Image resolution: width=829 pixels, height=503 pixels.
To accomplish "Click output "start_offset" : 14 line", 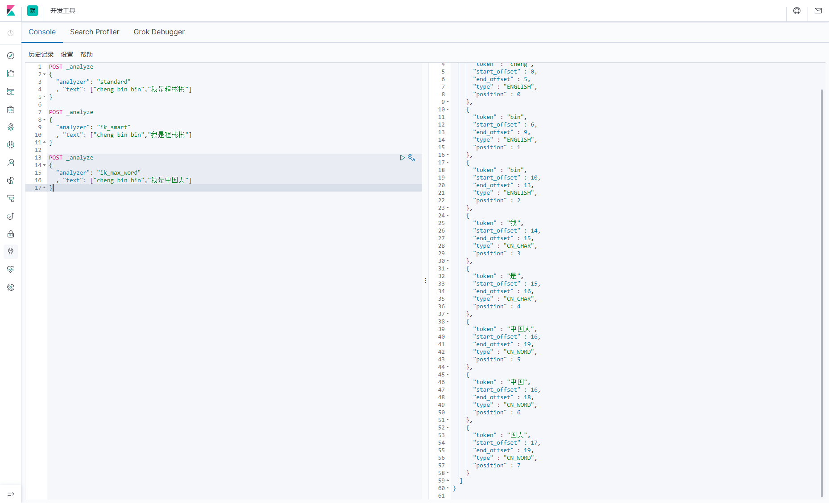I will 506,231.
